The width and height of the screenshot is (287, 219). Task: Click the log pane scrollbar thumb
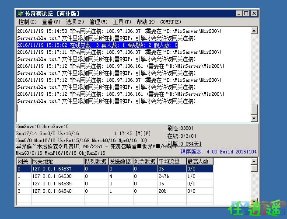pyautogui.click(x=254, y=109)
